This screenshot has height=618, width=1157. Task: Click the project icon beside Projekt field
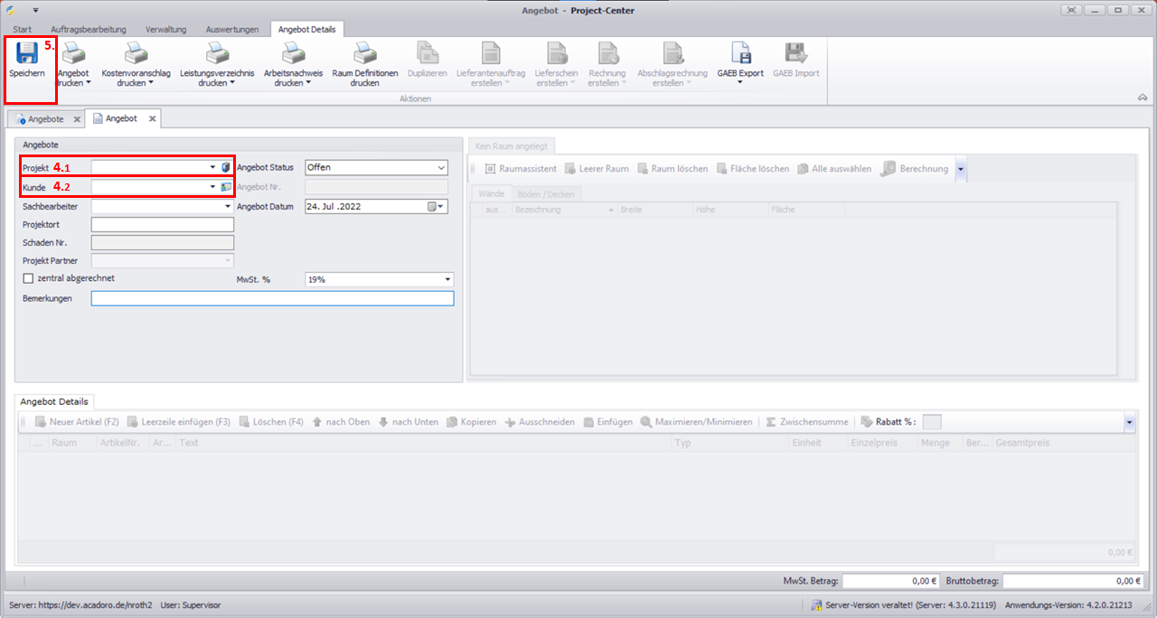(226, 167)
